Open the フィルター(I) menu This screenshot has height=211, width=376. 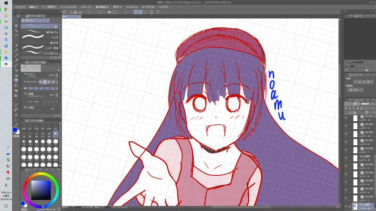click(x=132, y=7)
